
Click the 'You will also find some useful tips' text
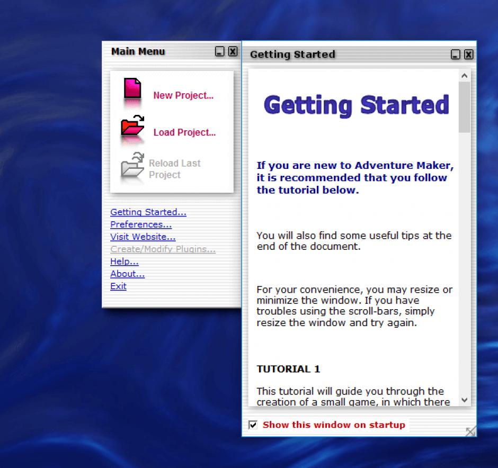354,241
